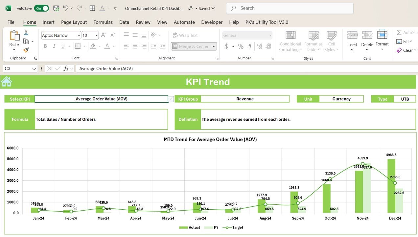Click the Align Left icon
418x237 pixels.
coord(126,46)
